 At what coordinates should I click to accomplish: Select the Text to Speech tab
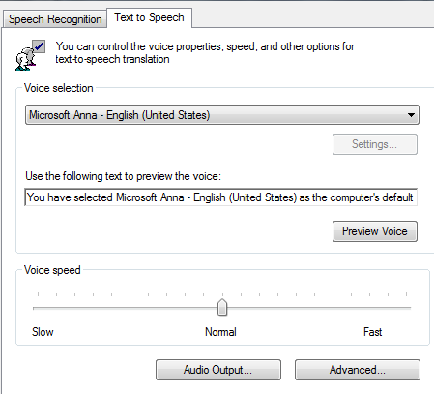(149, 17)
